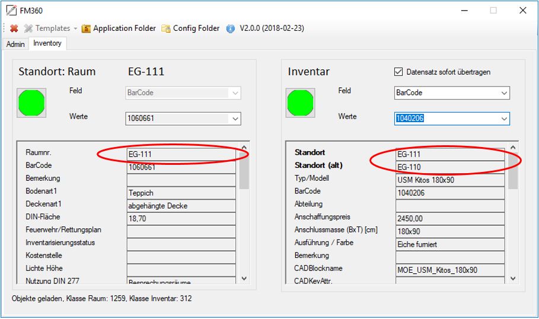Image resolution: width=539 pixels, height=319 pixels.
Task: Click the Standort field showing EG-111
Action: [450, 154]
